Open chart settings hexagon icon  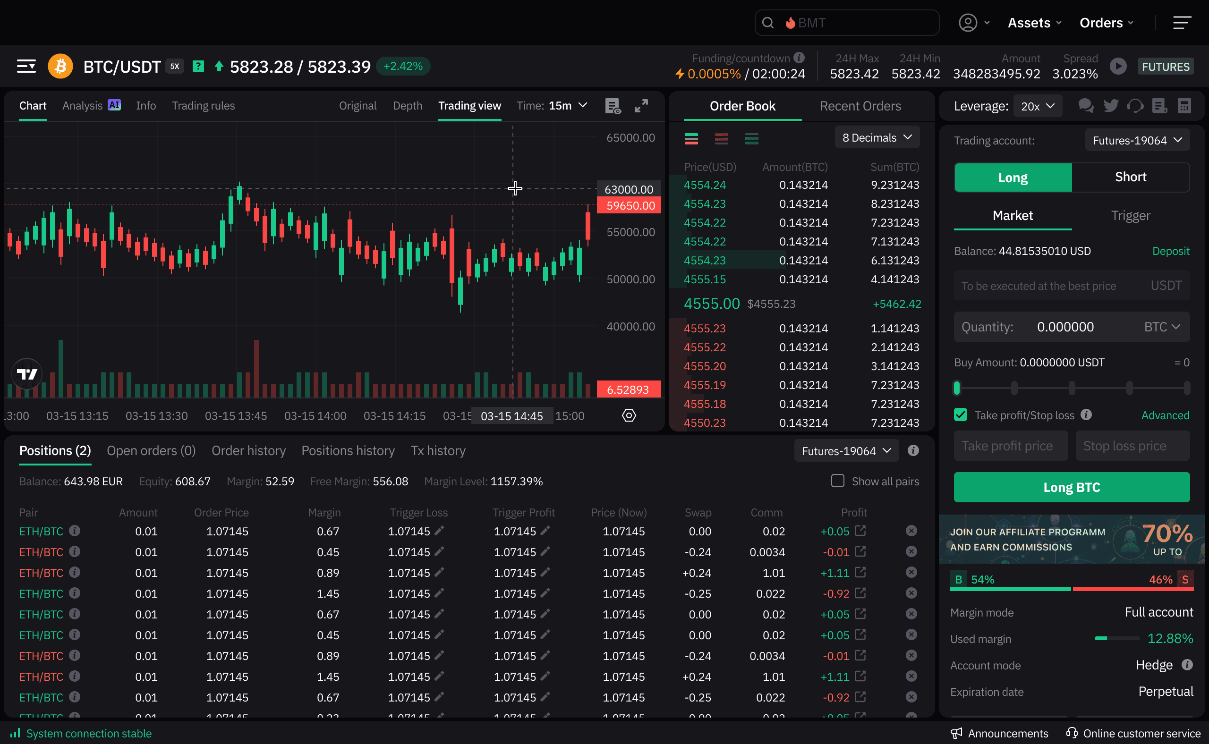coord(629,416)
